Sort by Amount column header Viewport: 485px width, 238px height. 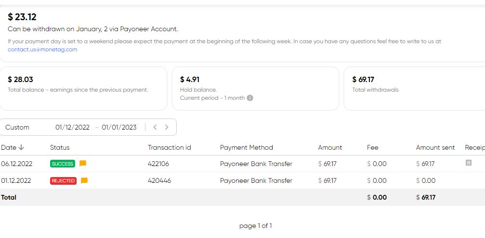point(330,147)
